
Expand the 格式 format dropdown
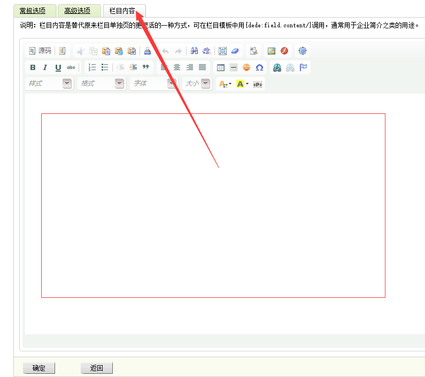click(x=119, y=83)
